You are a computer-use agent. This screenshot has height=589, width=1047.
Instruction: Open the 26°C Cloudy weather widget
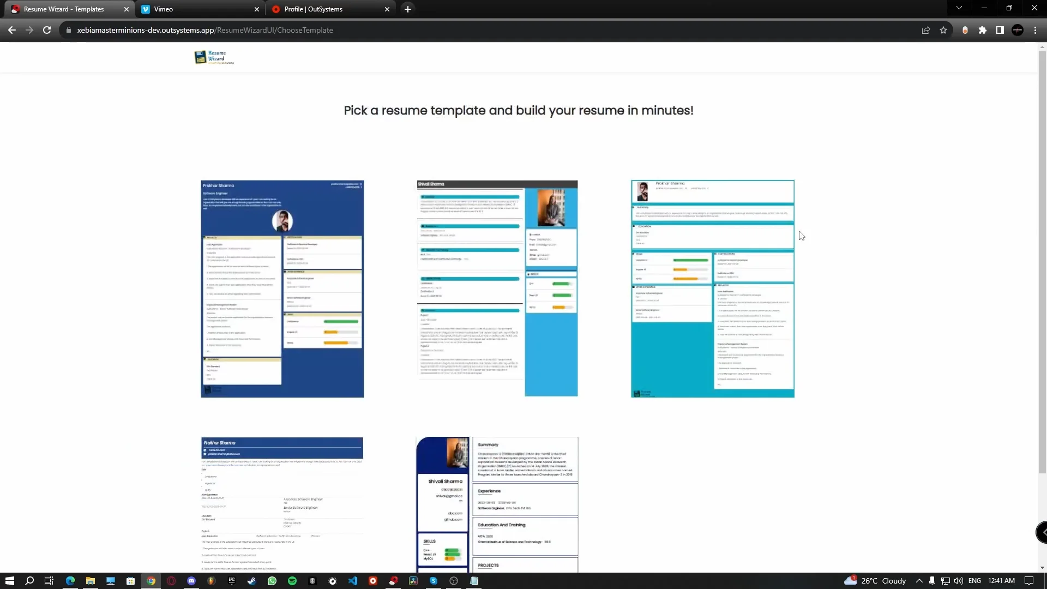point(875,581)
